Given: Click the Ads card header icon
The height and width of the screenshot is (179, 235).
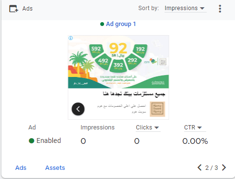Looking at the screenshot, I should (x=13, y=9).
